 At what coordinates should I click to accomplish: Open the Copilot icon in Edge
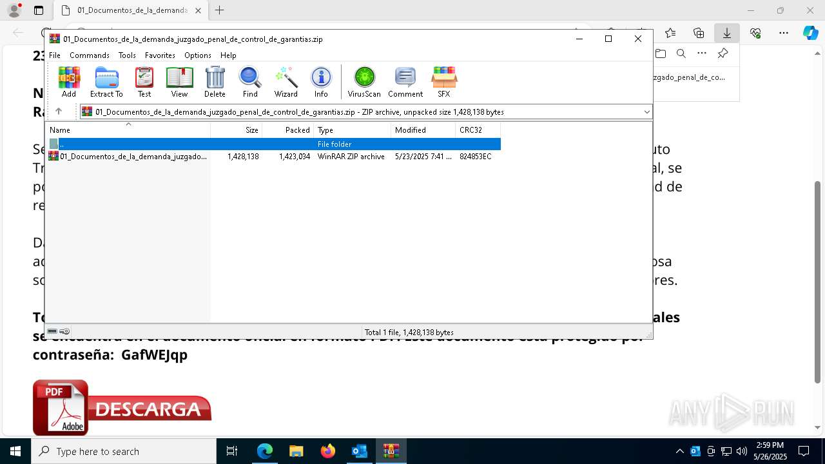coord(810,33)
